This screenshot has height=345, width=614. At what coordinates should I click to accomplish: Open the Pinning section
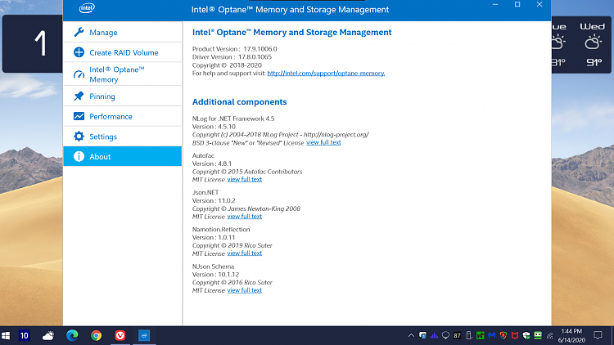point(122,96)
